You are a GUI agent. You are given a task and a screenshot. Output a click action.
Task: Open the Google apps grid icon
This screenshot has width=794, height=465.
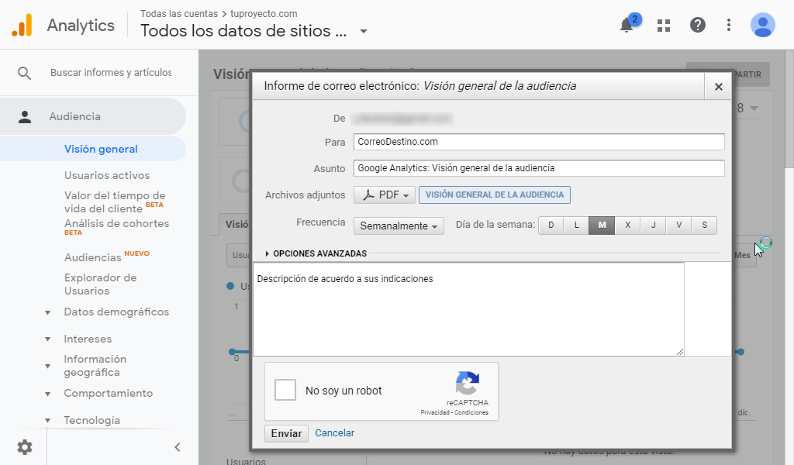click(663, 26)
